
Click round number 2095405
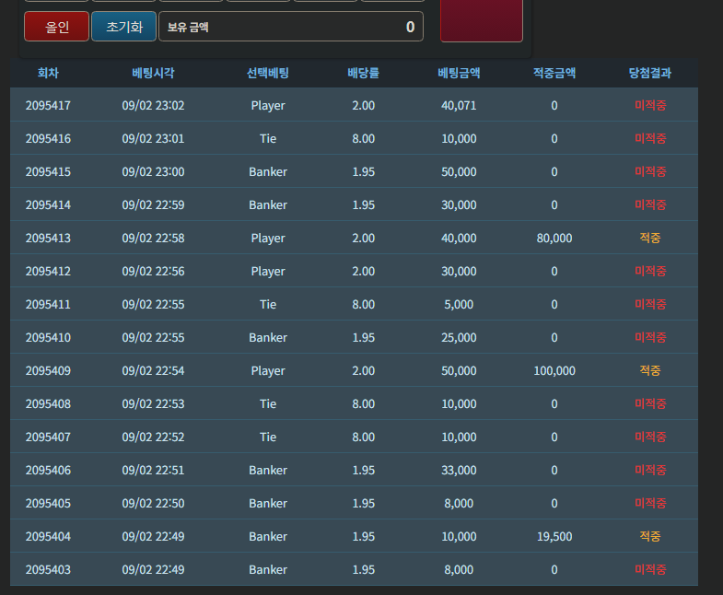point(48,504)
